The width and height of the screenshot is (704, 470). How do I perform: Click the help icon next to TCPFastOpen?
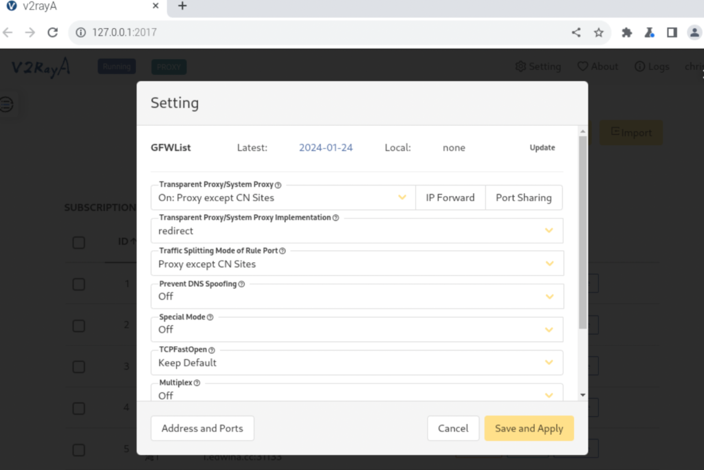212,350
